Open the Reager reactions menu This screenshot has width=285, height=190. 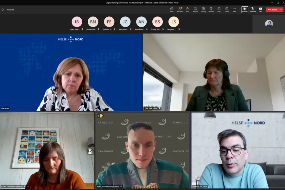pos(195,9)
